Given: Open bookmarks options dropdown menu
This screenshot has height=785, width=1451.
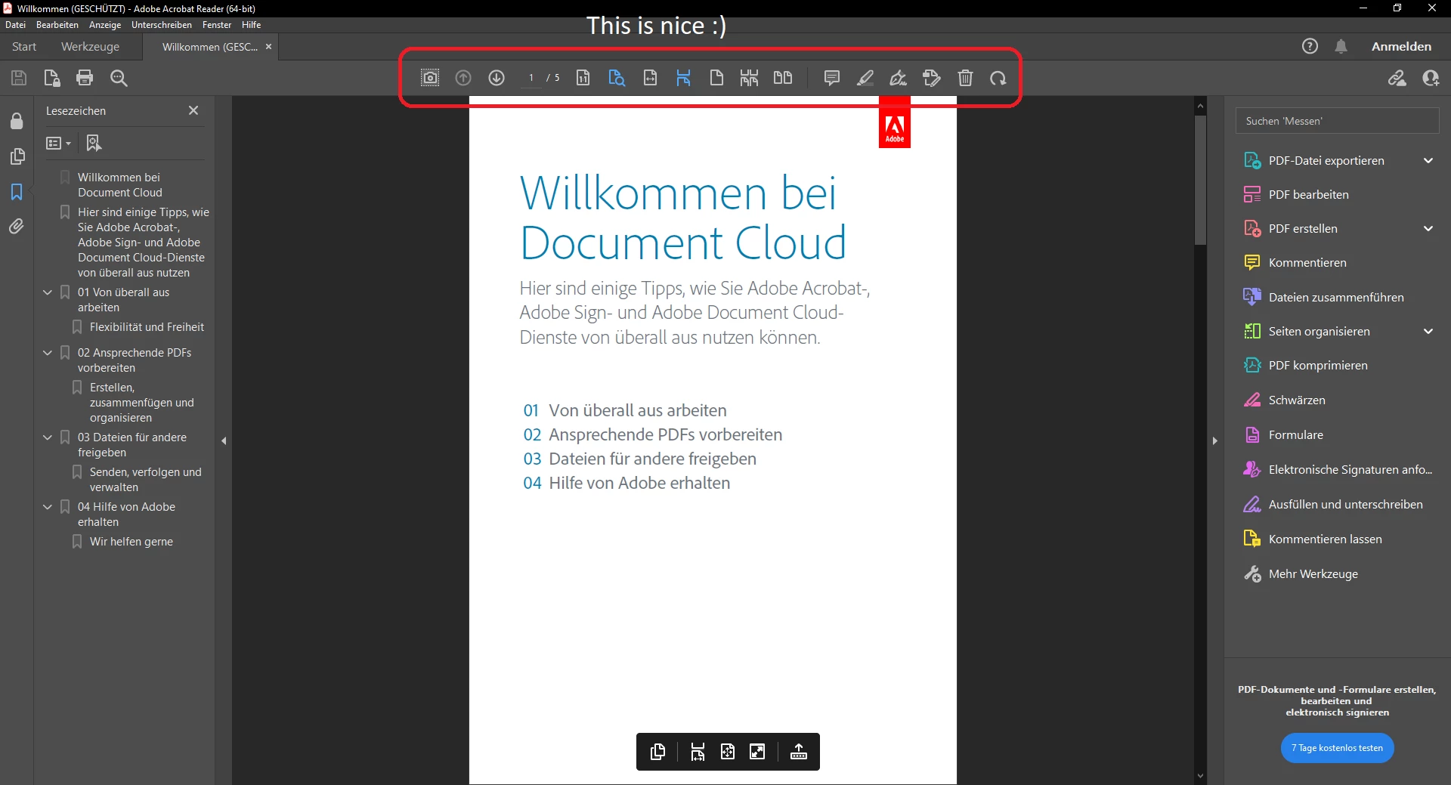Looking at the screenshot, I should pos(58,143).
